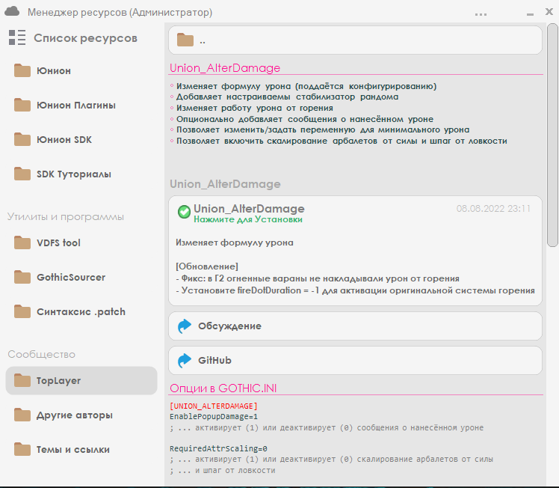Screen dimensions: 559x488
Task: Click the Union_AlterDamage pink heading
Action: pos(225,68)
